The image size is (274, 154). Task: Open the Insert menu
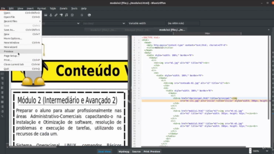30,9
